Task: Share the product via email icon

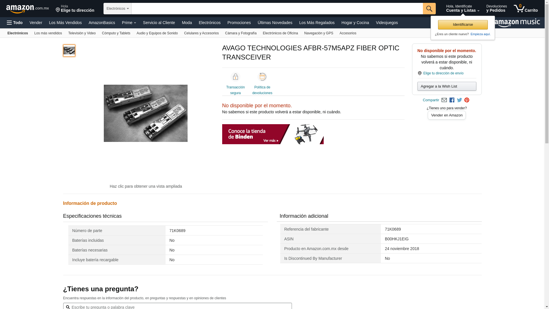Action: coord(444,100)
